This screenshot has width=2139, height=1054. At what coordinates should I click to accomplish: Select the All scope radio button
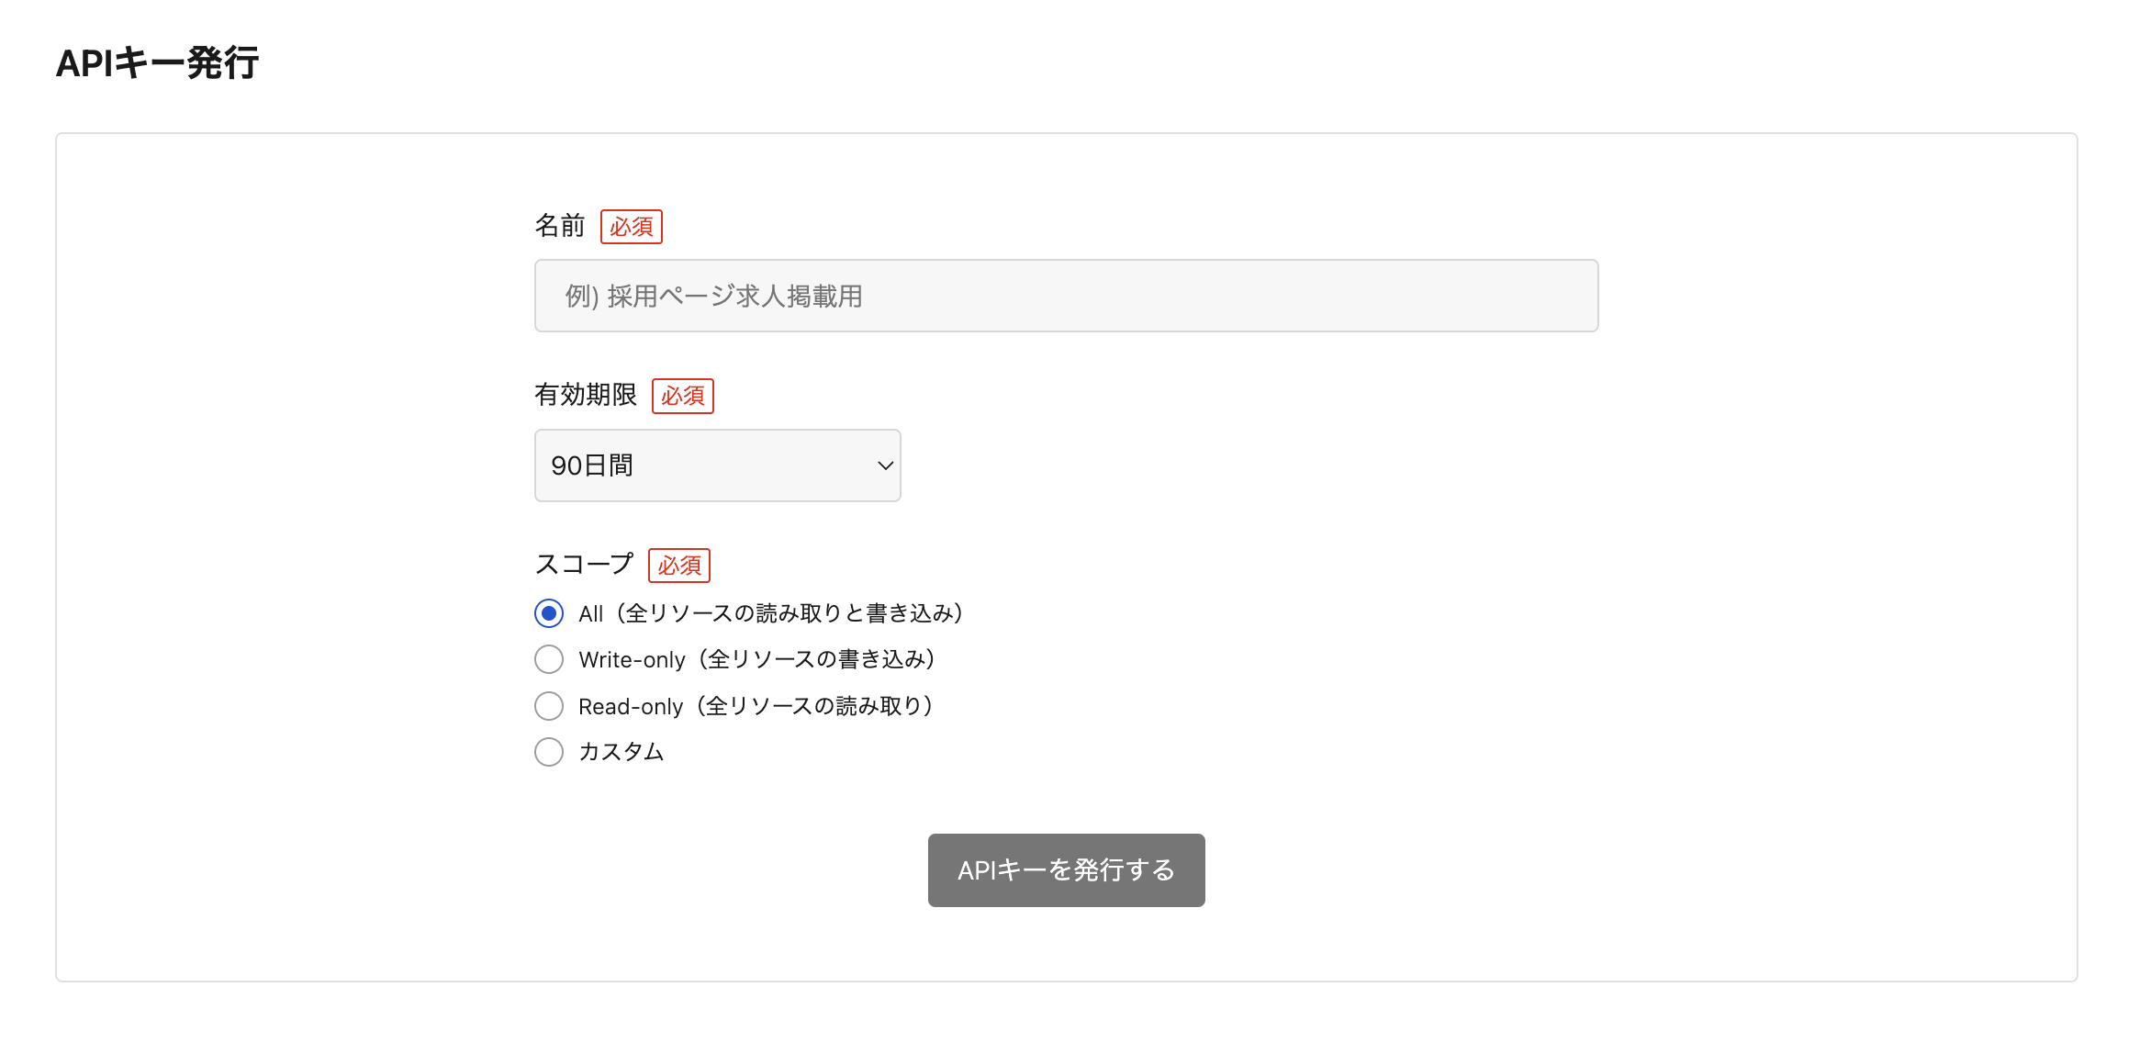coord(549,613)
